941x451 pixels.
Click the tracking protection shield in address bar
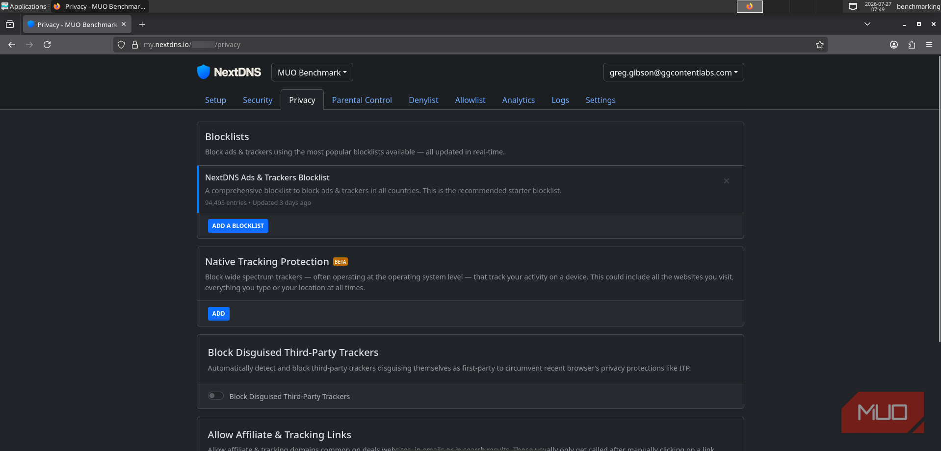(x=121, y=45)
